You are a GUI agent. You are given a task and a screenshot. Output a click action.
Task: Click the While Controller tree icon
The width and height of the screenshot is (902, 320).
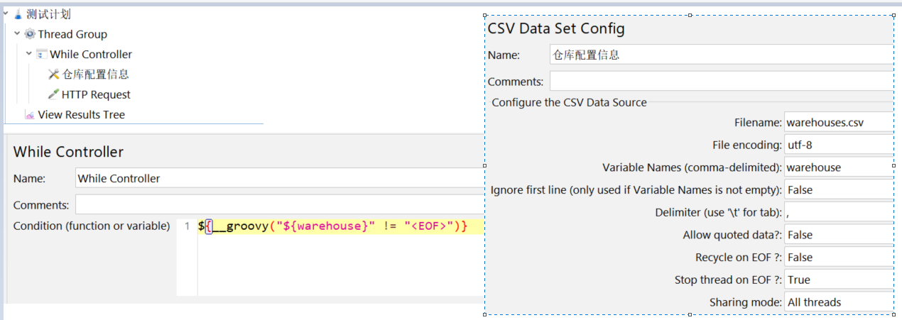tap(42, 54)
